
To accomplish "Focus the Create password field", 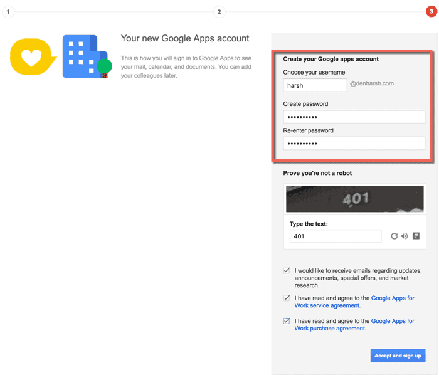I will click(354, 117).
